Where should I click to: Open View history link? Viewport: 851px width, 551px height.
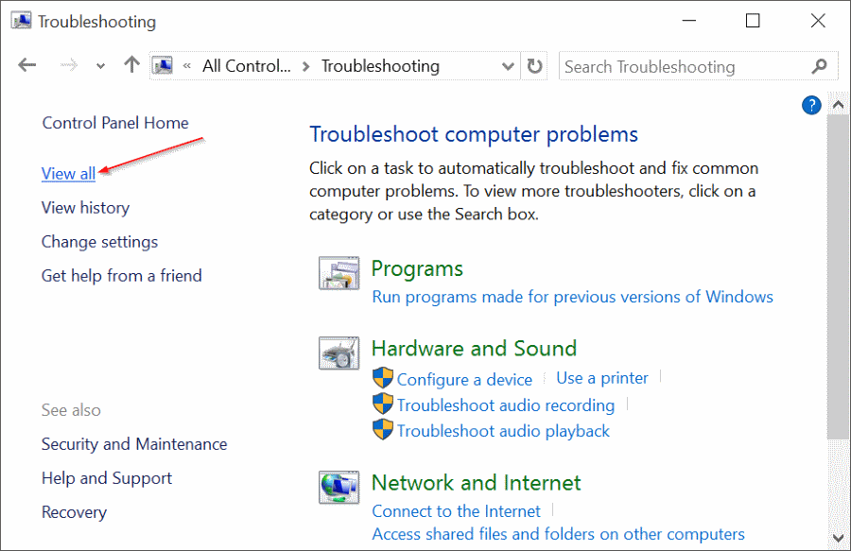[x=86, y=208]
